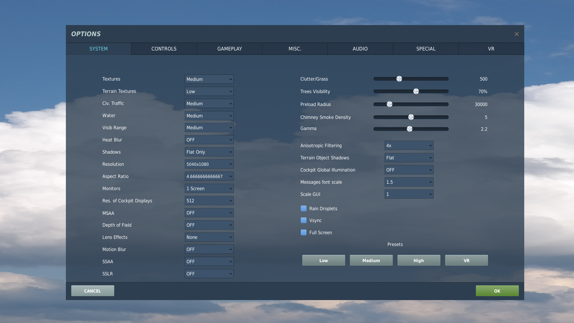Viewport: 574px width, 323px height.
Task: Open the Messages font scale dropdown
Action: (409, 182)
